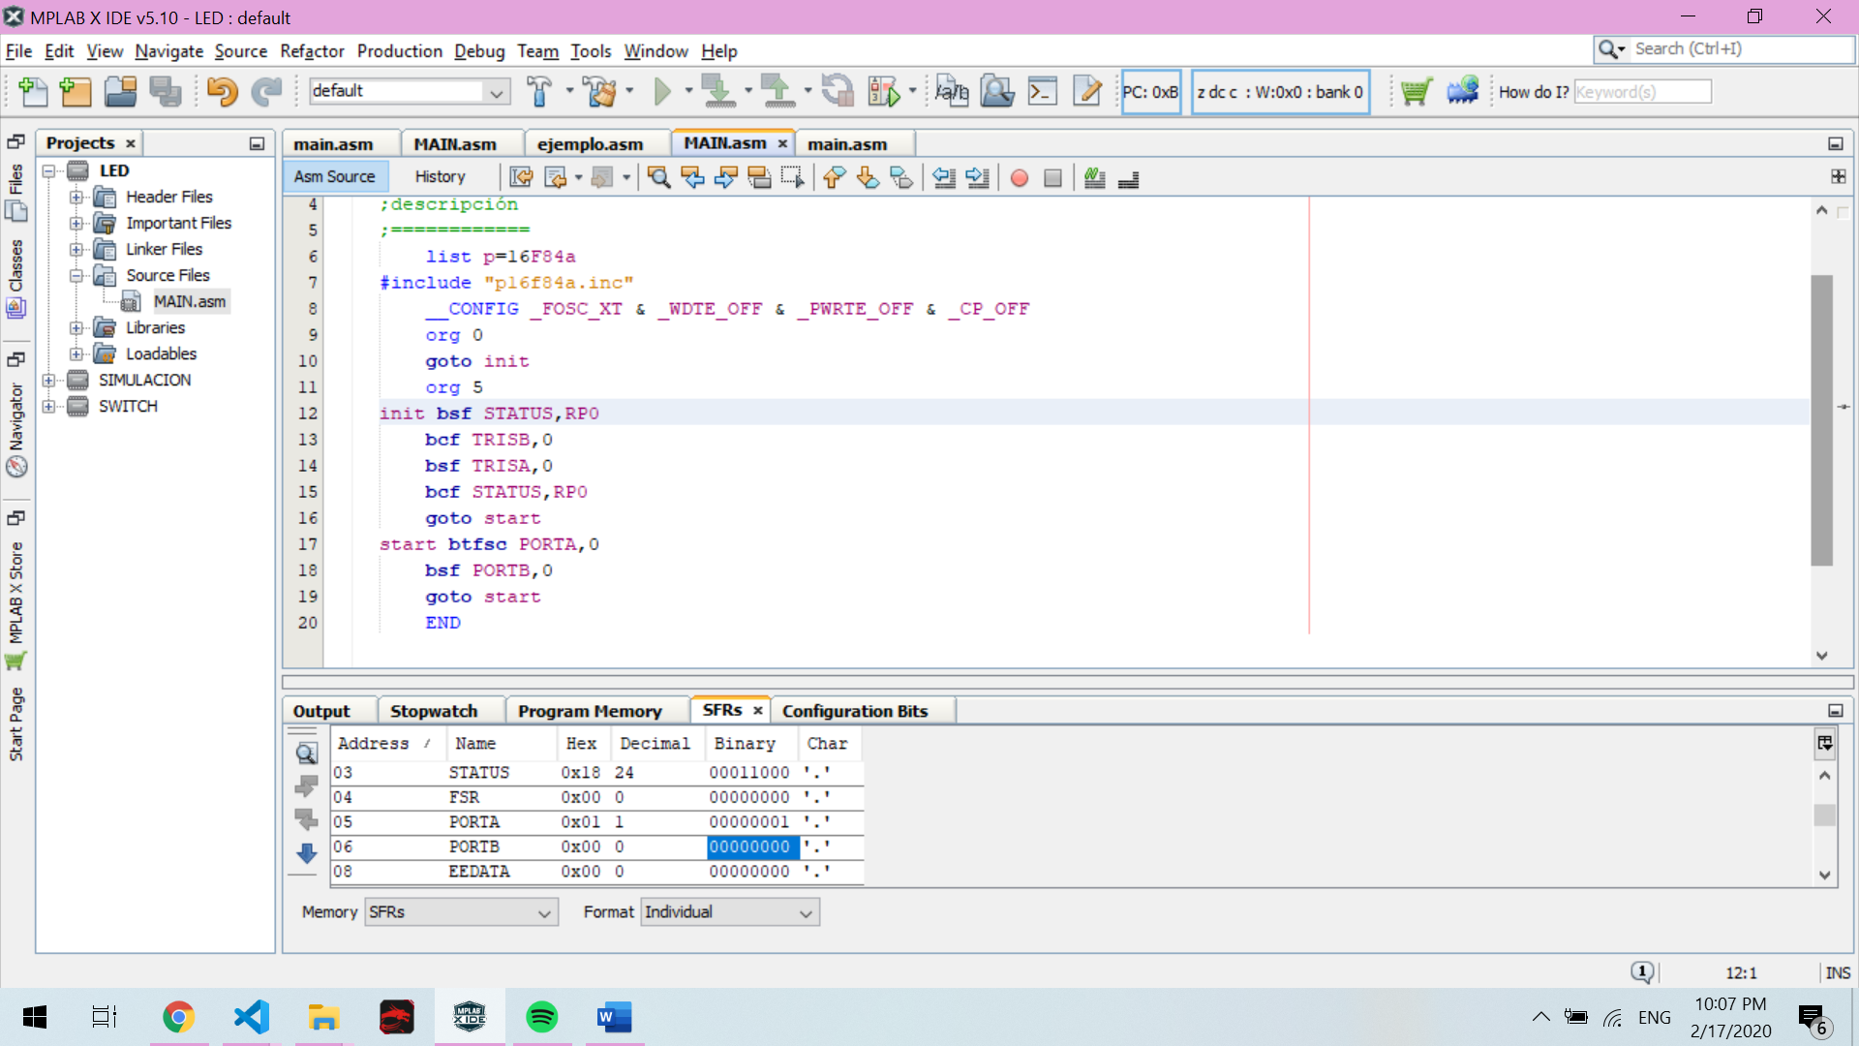Open the MPLAB X Store cart icon
The image size is (1859, 1046).
(x=1416, y=92)
